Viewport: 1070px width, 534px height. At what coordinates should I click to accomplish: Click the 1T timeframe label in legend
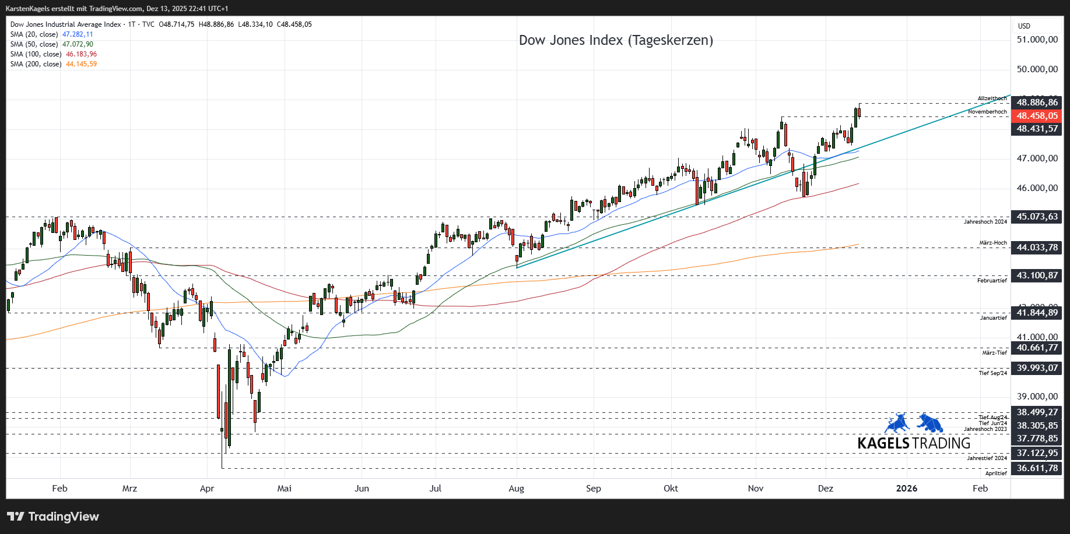point(132,24)
